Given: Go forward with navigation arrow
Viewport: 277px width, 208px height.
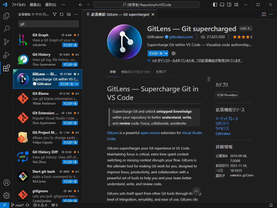Looking at the screenshot, I should pyautogui.click(x=88, y=5).
